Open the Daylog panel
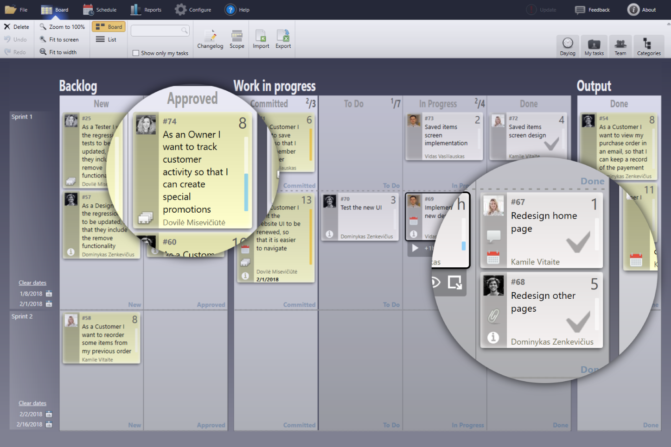671x447 pixels. tap(568, 46)
